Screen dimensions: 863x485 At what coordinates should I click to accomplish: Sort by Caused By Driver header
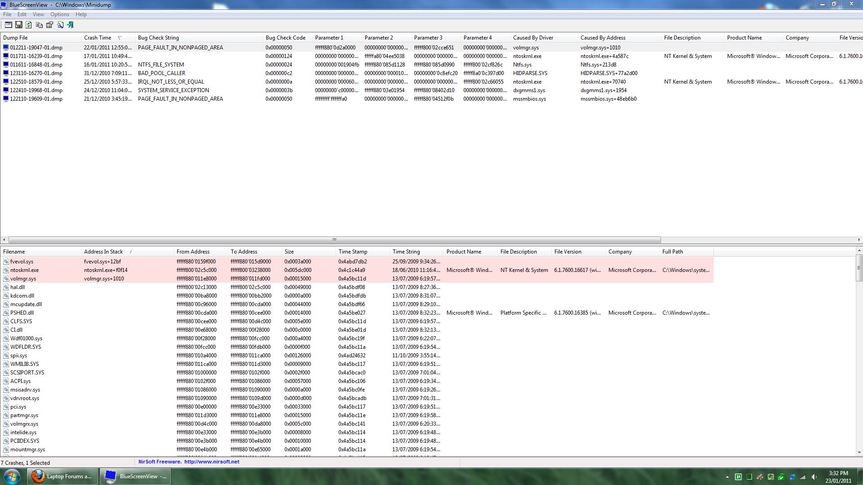(x=544, y=38)
